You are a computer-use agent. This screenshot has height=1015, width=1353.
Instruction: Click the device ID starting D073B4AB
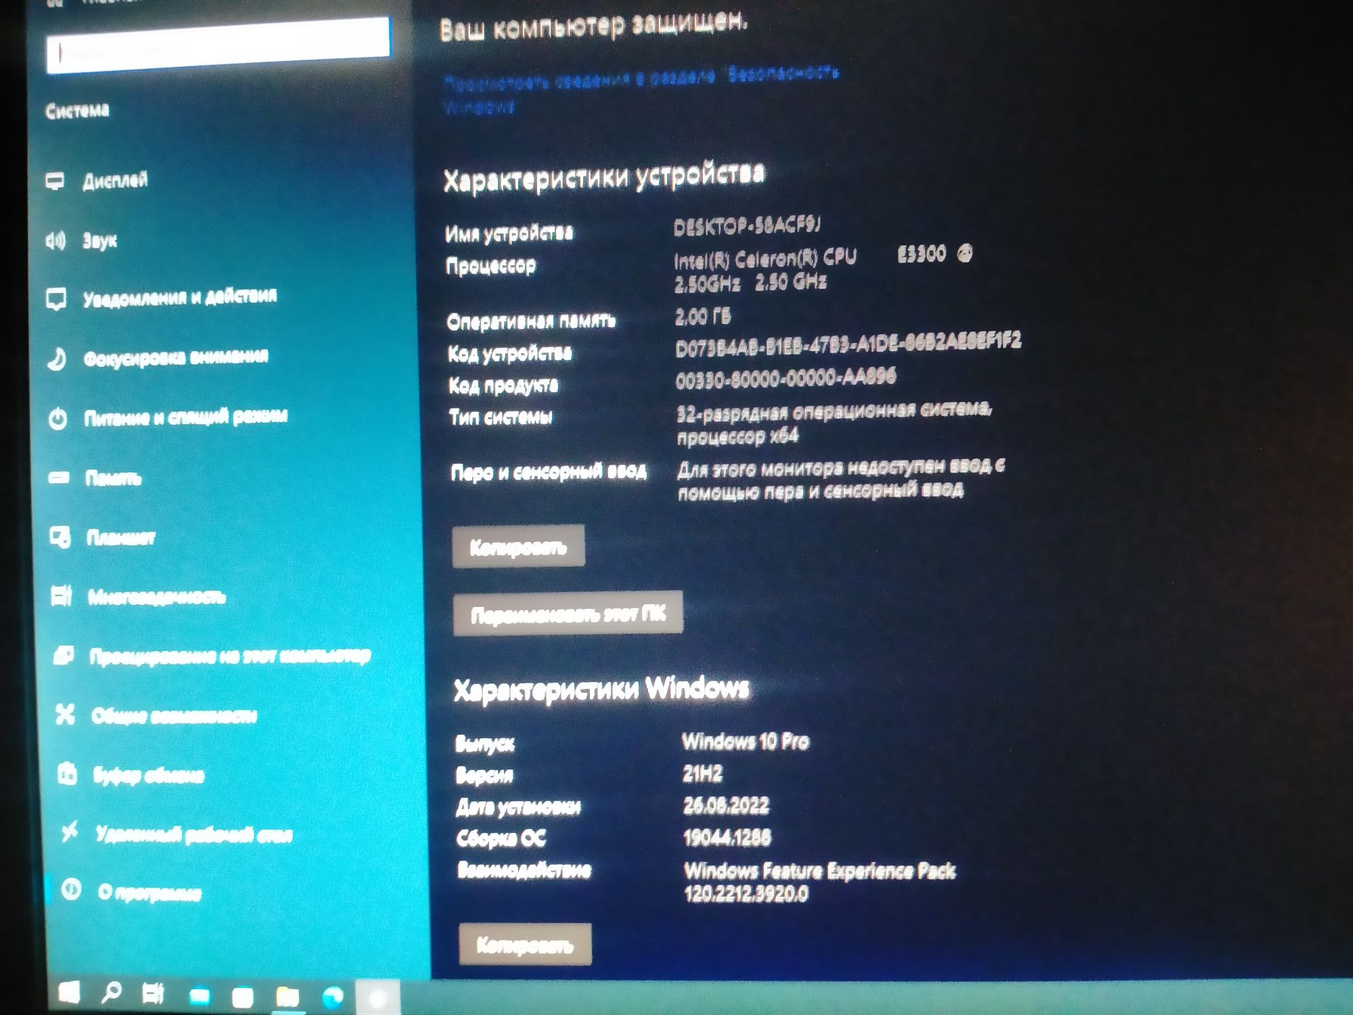848,344
